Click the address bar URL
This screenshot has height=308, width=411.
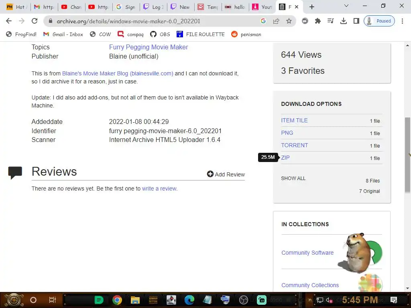(128, 21)
